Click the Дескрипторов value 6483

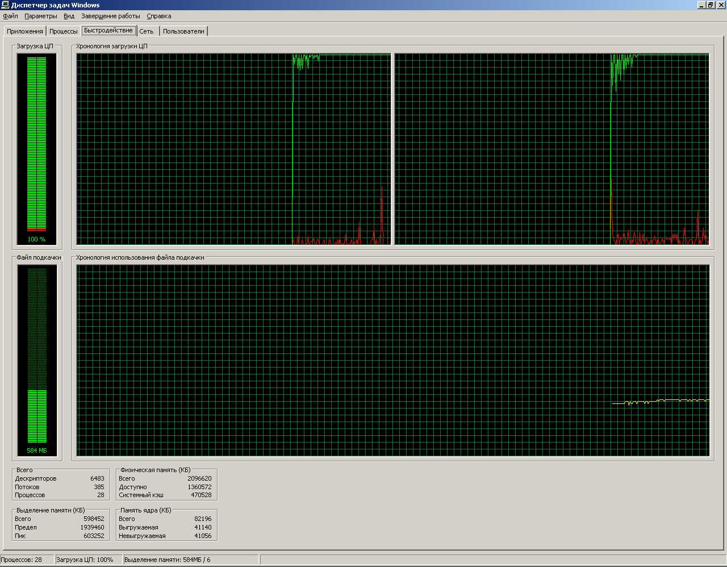pyautogui.click(x=97, y=478)
